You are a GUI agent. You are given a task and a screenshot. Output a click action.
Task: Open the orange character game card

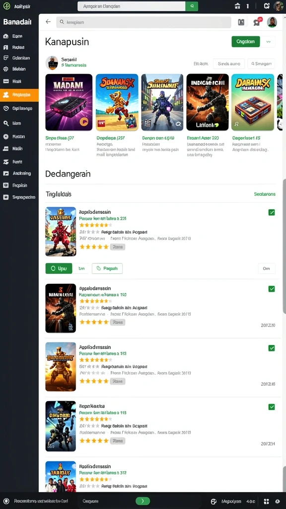pyautogui.click(x=117, y=102)
